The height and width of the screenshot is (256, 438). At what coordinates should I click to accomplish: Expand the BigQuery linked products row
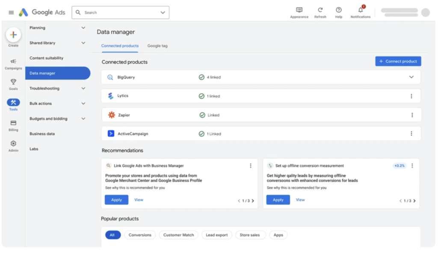pos(411,77)
